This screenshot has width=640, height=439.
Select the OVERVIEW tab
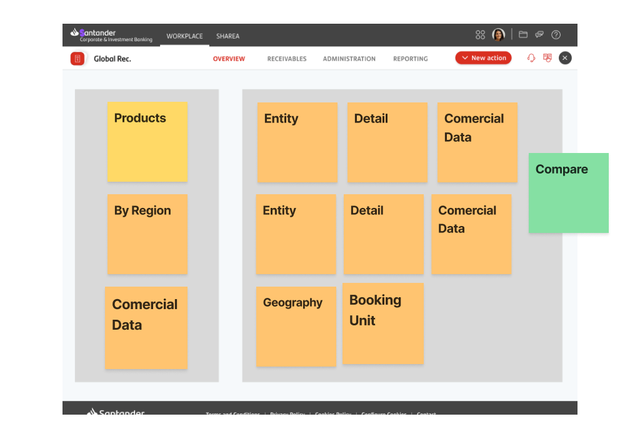[x=229, y=59]
